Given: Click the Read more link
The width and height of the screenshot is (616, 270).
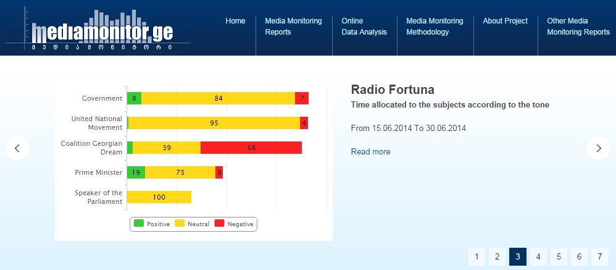Looking at the screenshot, I should point(371,152).
